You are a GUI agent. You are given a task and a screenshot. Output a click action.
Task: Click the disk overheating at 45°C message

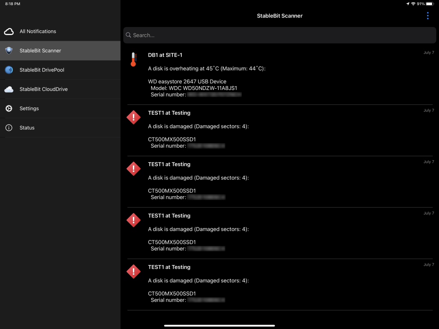click(207, 69)
